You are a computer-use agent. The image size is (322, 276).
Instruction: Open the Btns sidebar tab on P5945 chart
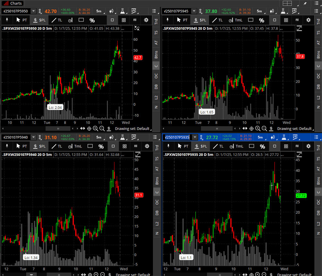(x=318, y=55)
